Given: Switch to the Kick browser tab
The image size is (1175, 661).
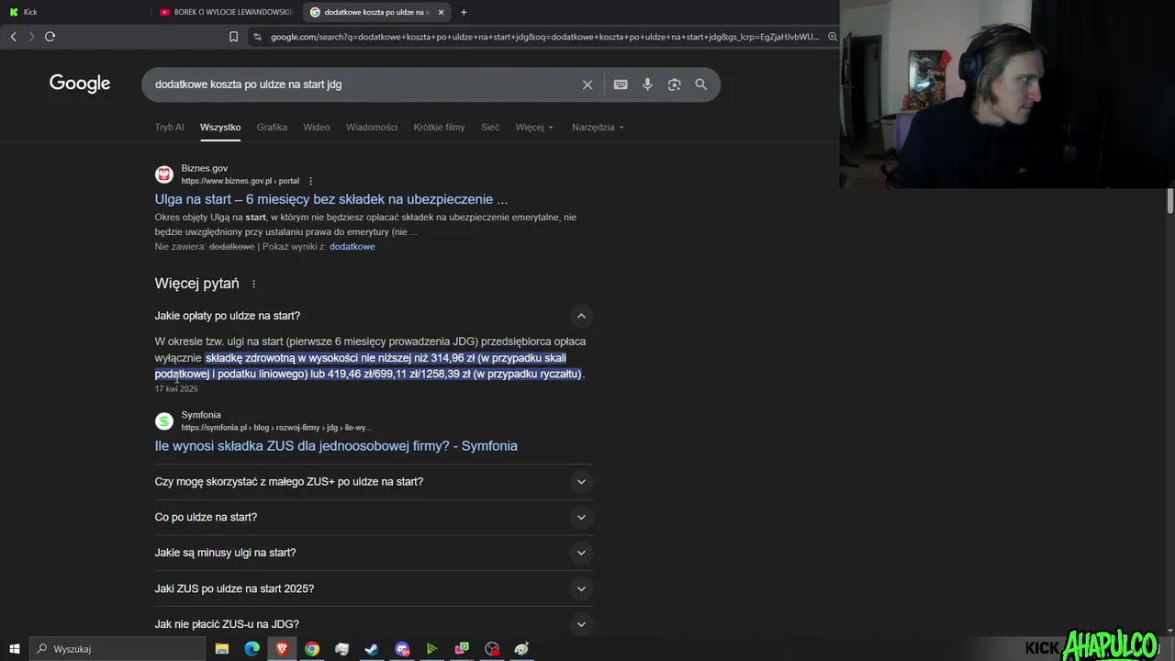Looking at the screenshot, I should tap(73, 12).
